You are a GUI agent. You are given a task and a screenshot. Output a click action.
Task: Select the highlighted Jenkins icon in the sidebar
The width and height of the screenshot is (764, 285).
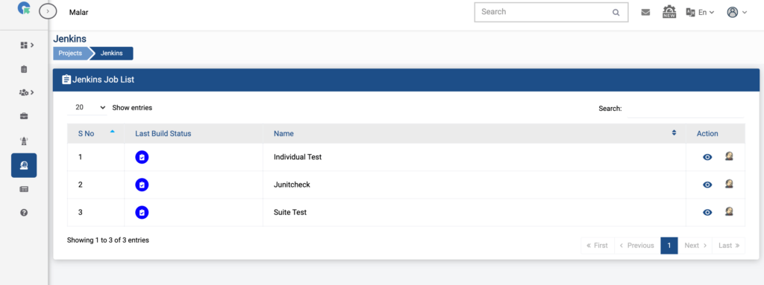24,165
